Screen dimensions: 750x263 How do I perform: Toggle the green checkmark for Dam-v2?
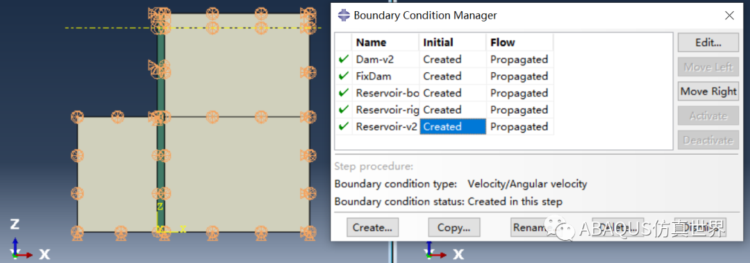(x=344, y=60)
